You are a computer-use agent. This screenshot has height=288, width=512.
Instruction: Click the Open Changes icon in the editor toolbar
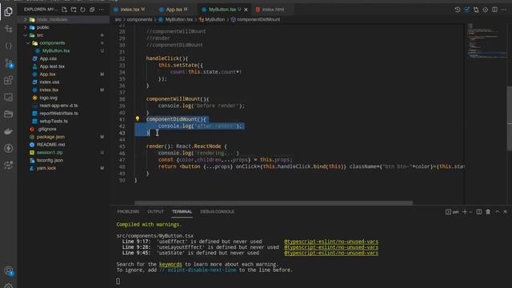[476, 10]
